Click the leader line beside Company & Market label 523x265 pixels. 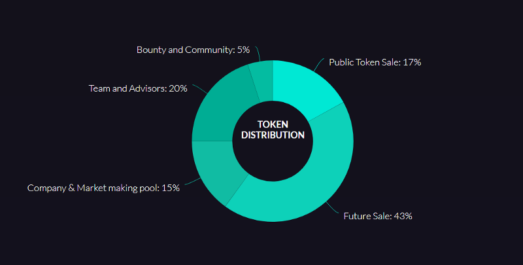(192, 181)
